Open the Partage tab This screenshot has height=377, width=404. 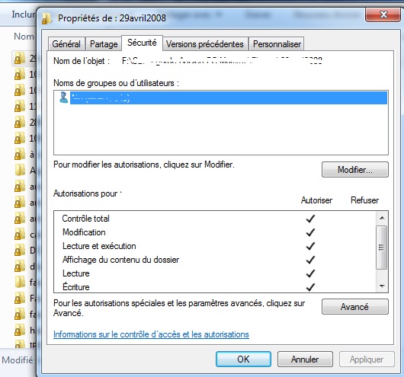point(104,43)
